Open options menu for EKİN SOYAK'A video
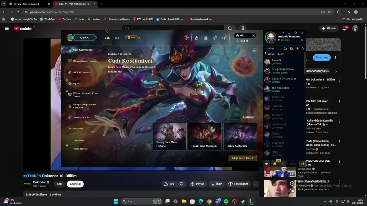 pos(339,182)
